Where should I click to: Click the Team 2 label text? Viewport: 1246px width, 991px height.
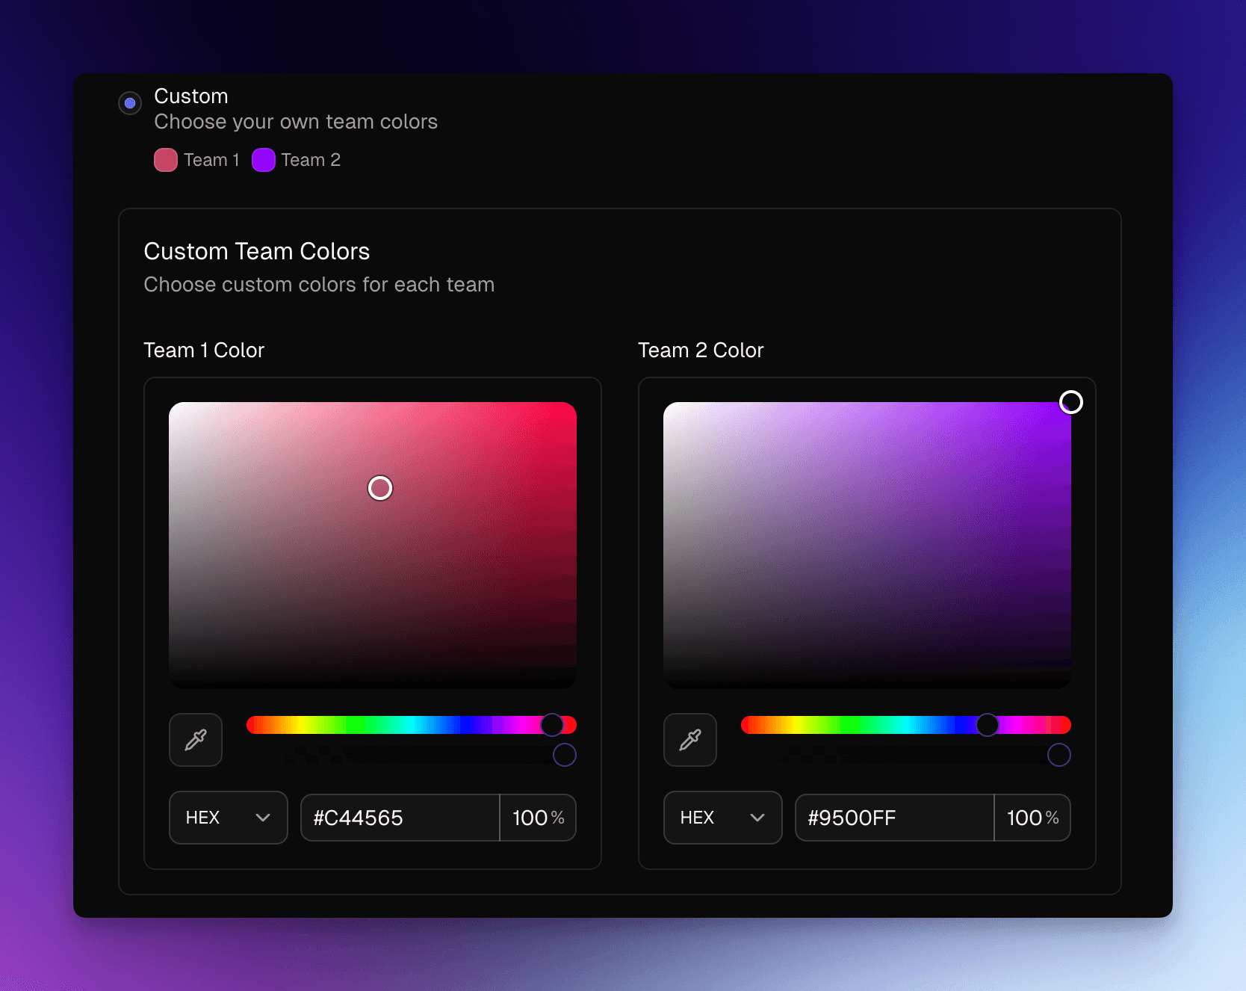310,160
